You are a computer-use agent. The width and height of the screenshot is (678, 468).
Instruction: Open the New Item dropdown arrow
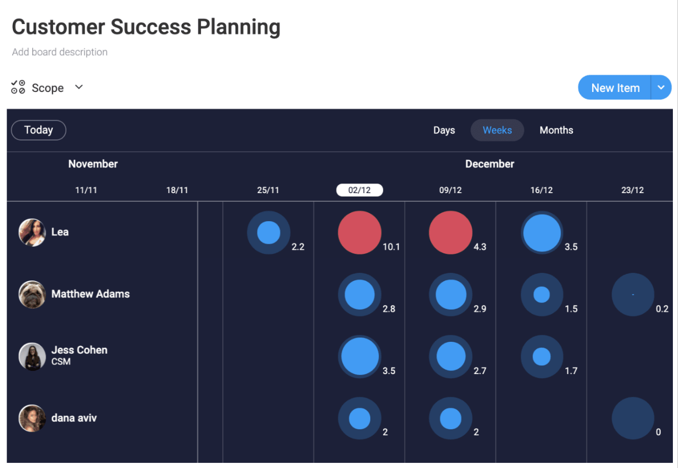click(661, 87)
